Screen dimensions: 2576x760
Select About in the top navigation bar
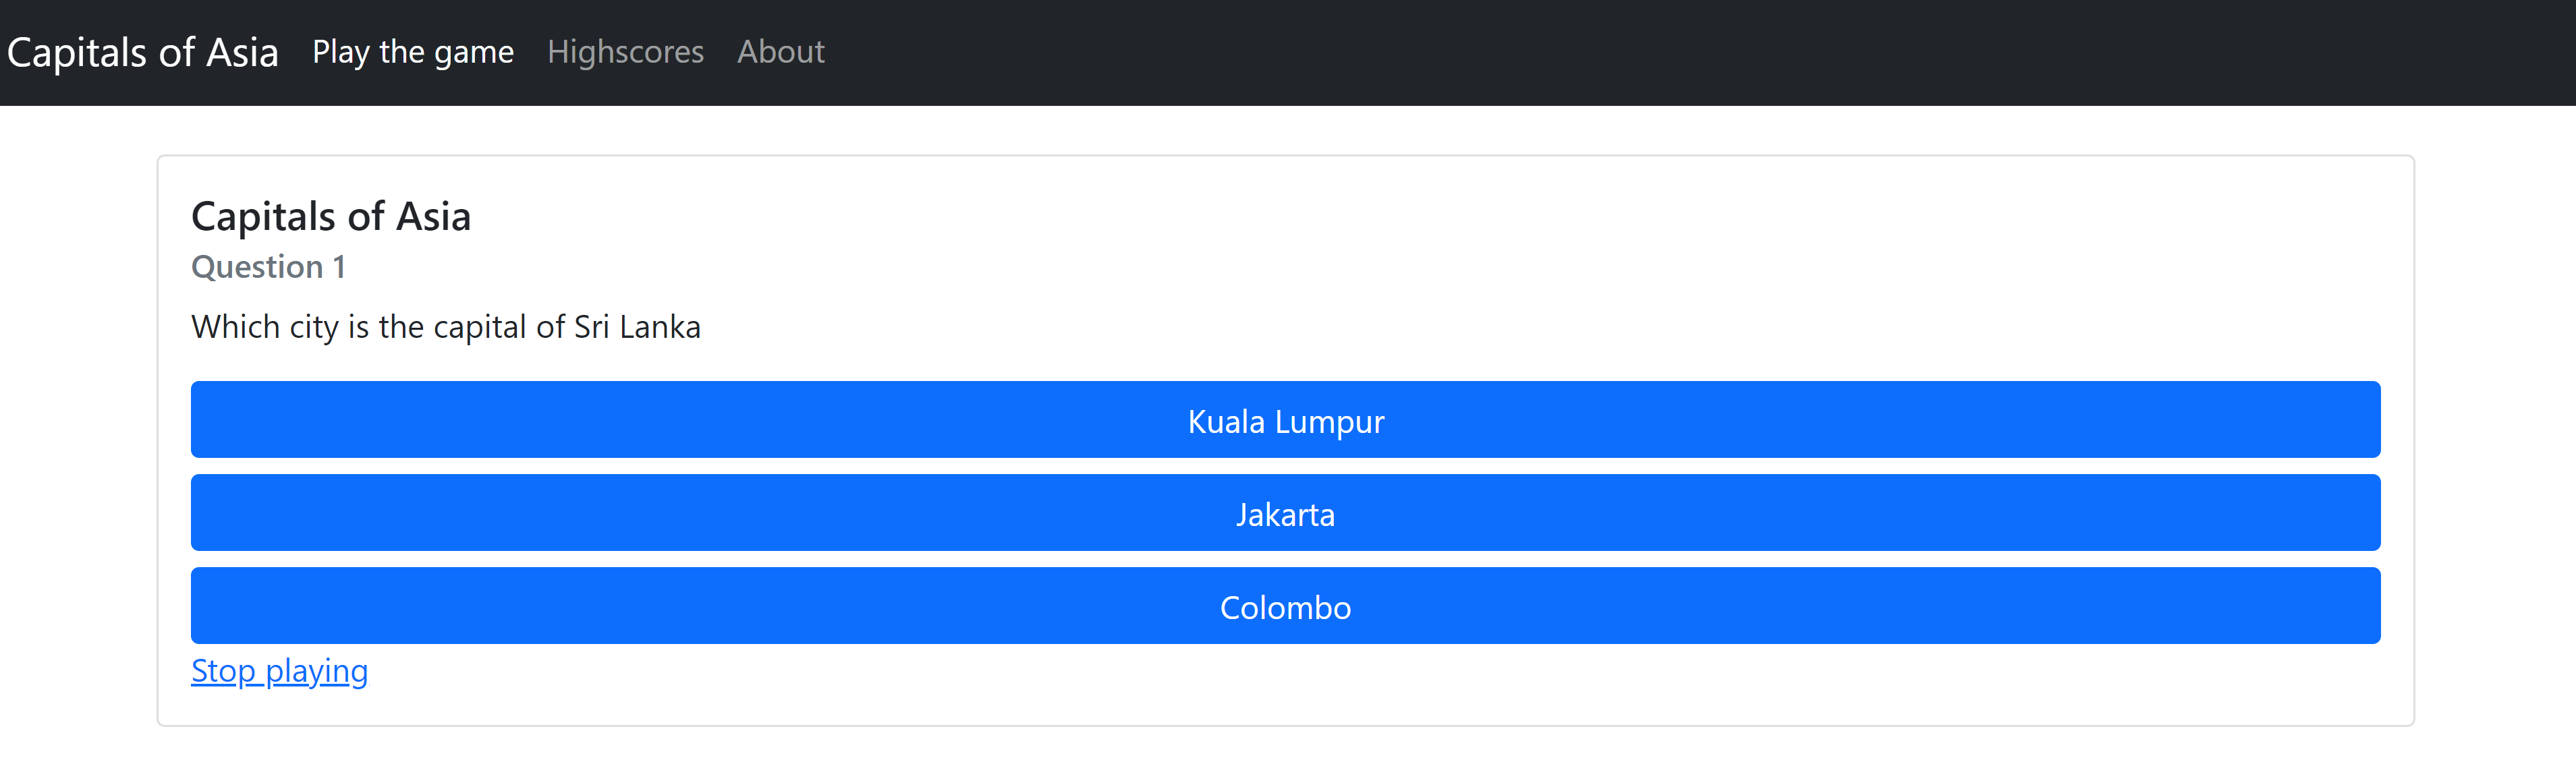pyautogui.click(x=780, y=52)
